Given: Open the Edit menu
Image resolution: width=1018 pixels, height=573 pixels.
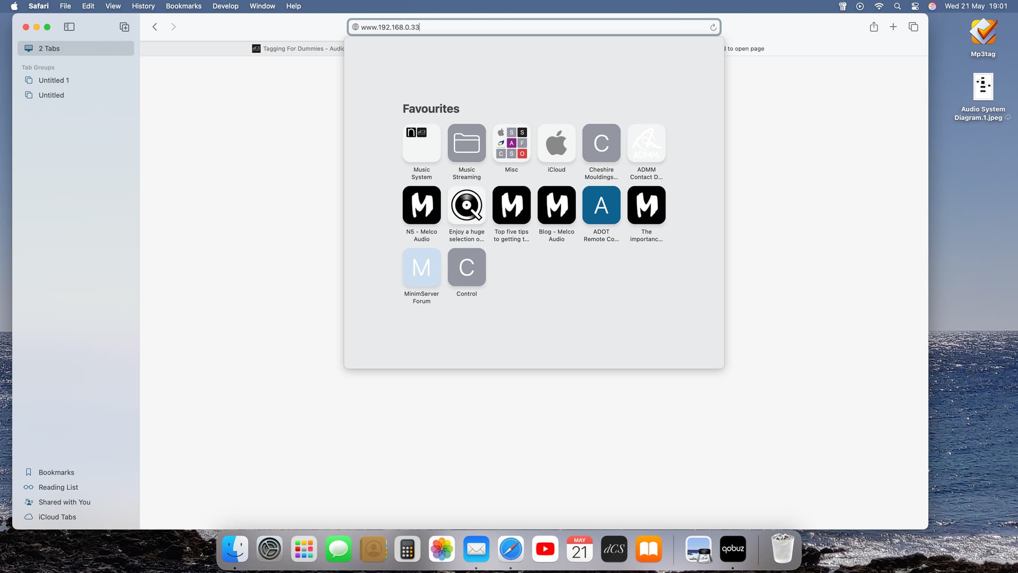Looking at the screenshot, I should click(88, 6).
